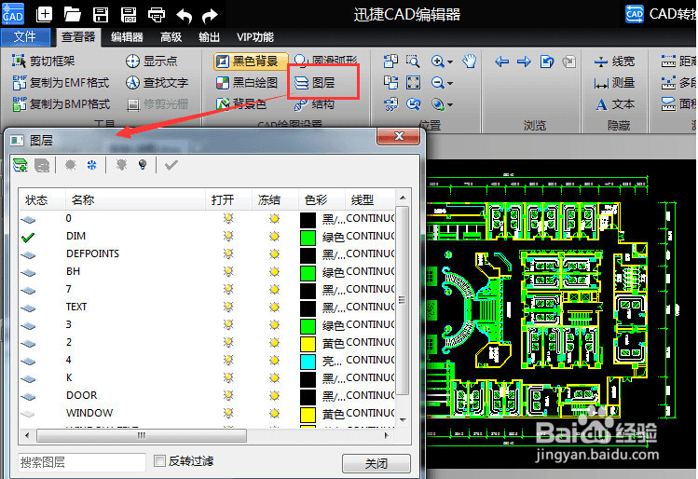Screen dimensions: 698x479
Task: Switch to the 查看器 tab
Action: [x=78, y=37]
